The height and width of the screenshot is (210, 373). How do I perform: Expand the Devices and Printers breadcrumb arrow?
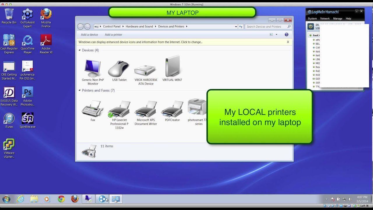click(187, 27)
